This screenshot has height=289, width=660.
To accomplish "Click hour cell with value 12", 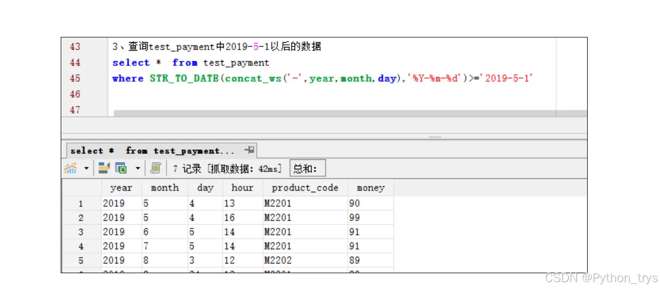I will [242, 261].
